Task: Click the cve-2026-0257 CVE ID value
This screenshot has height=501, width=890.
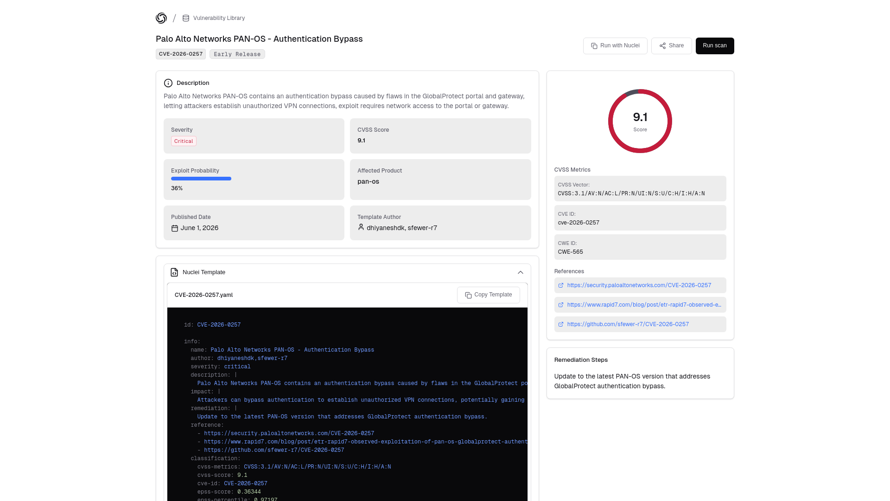Action: [x=578, y=223]
